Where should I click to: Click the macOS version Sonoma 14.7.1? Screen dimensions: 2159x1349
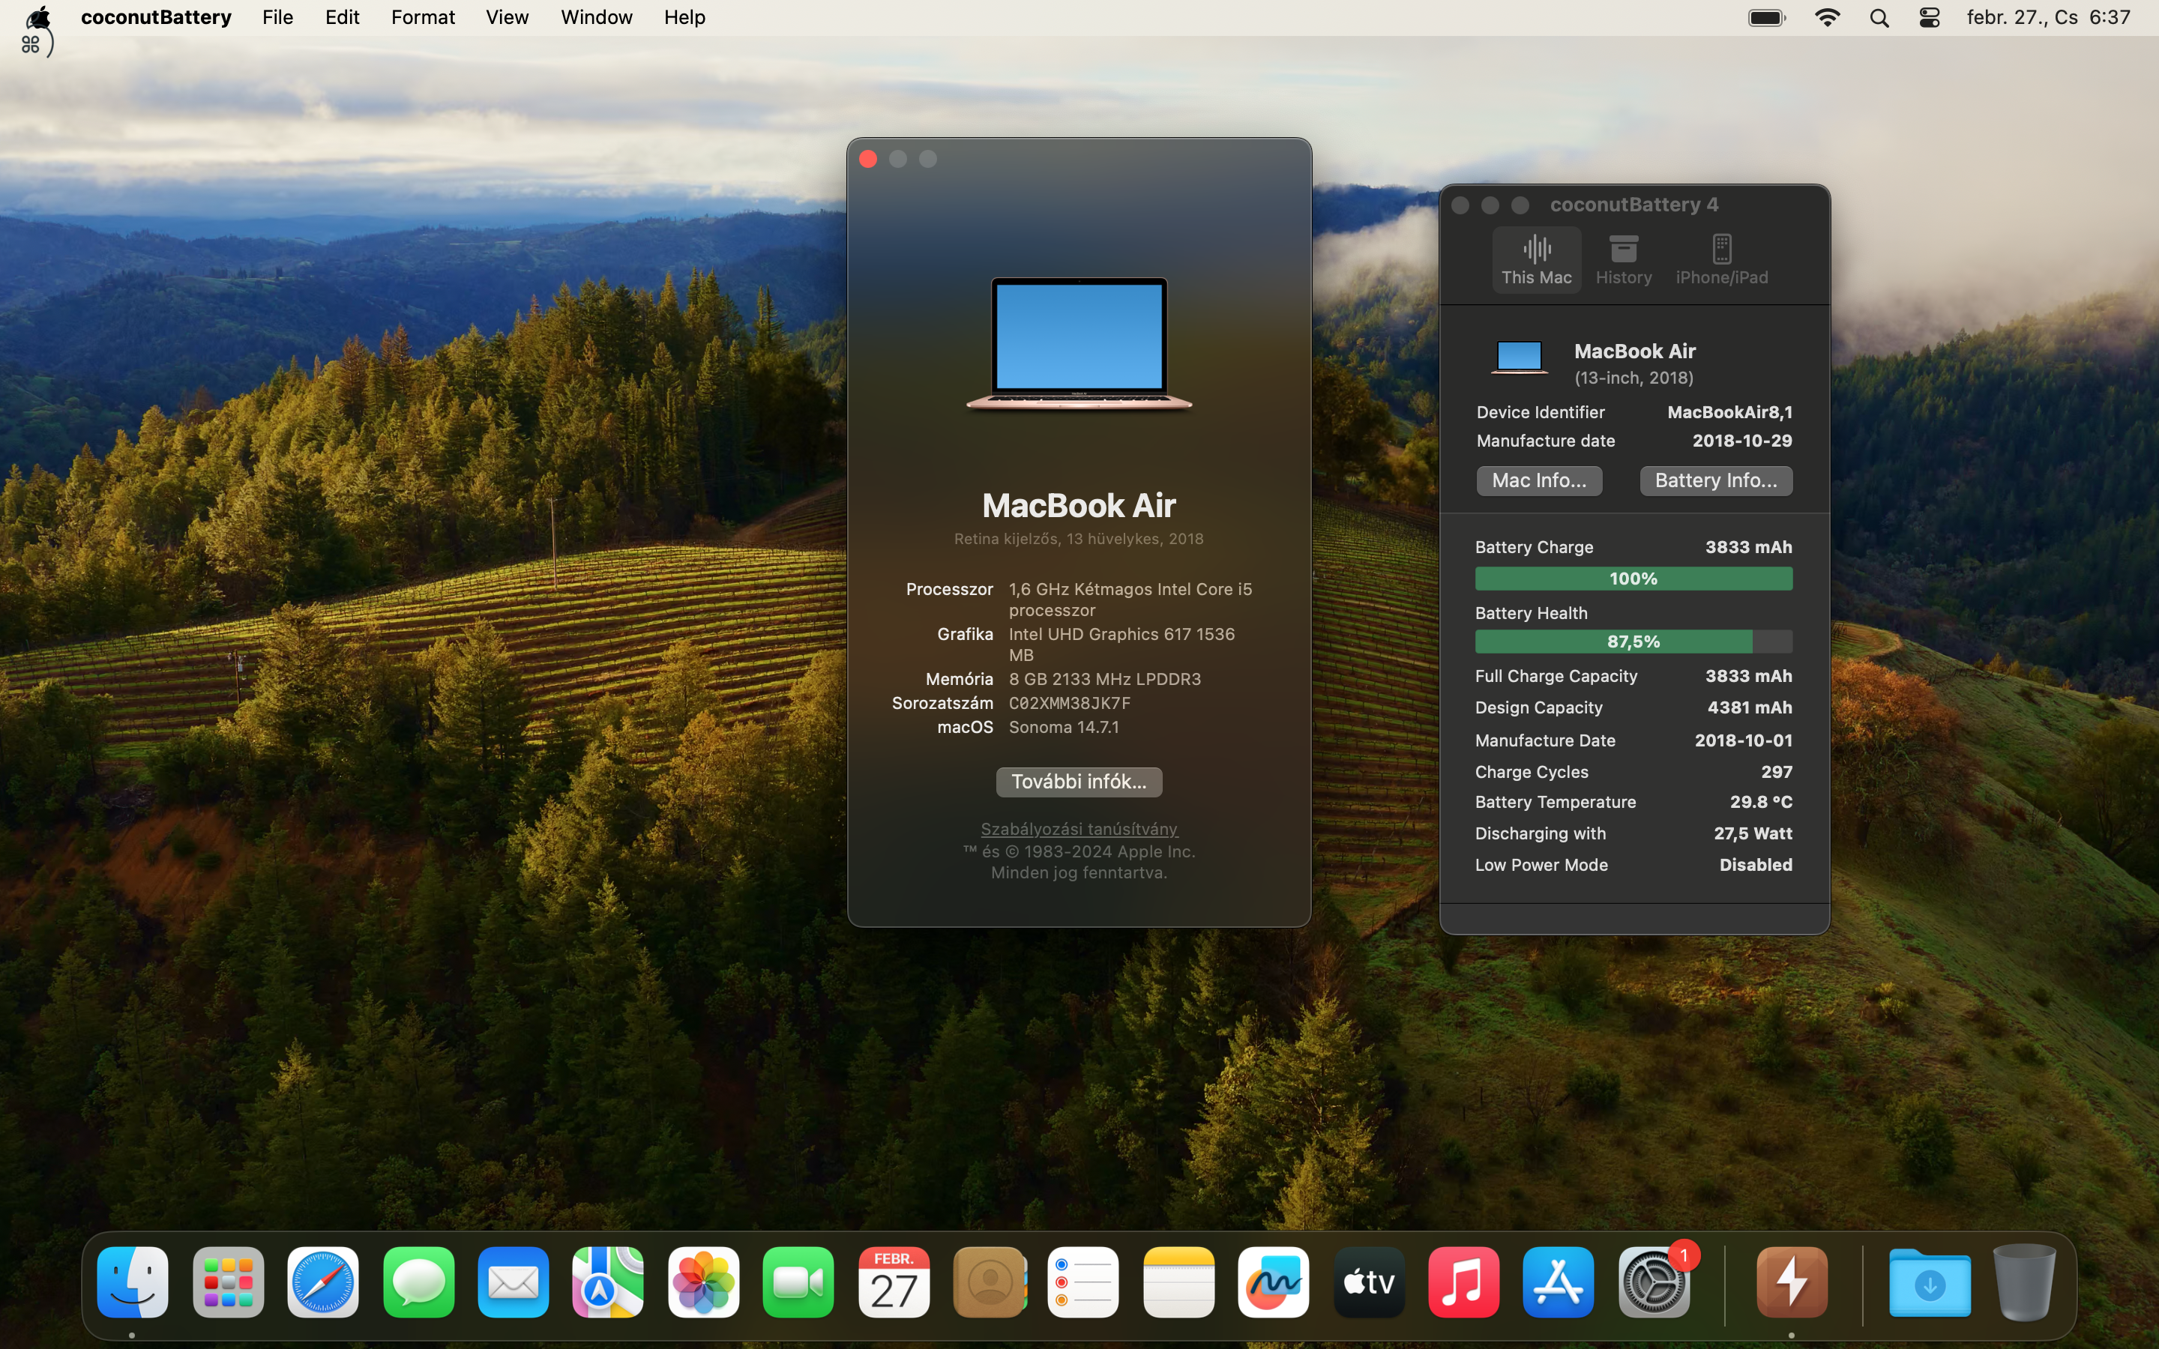click(1064, 727)
